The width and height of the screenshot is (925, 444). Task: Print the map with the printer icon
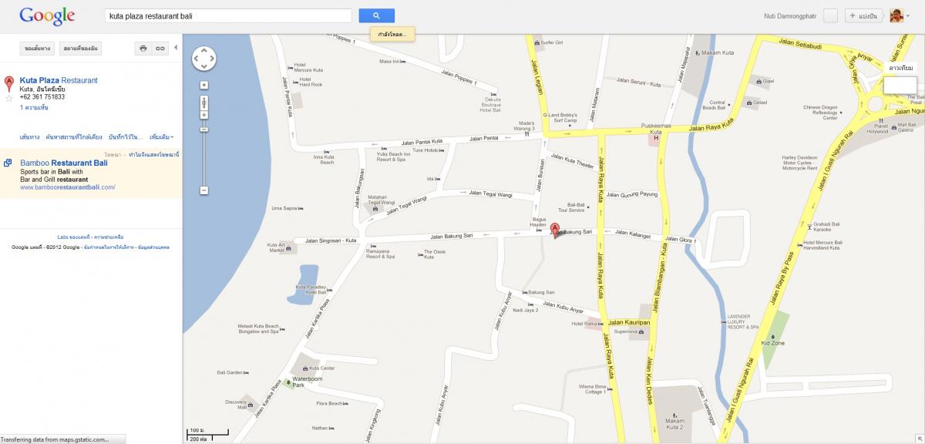[x=143, y=49]
